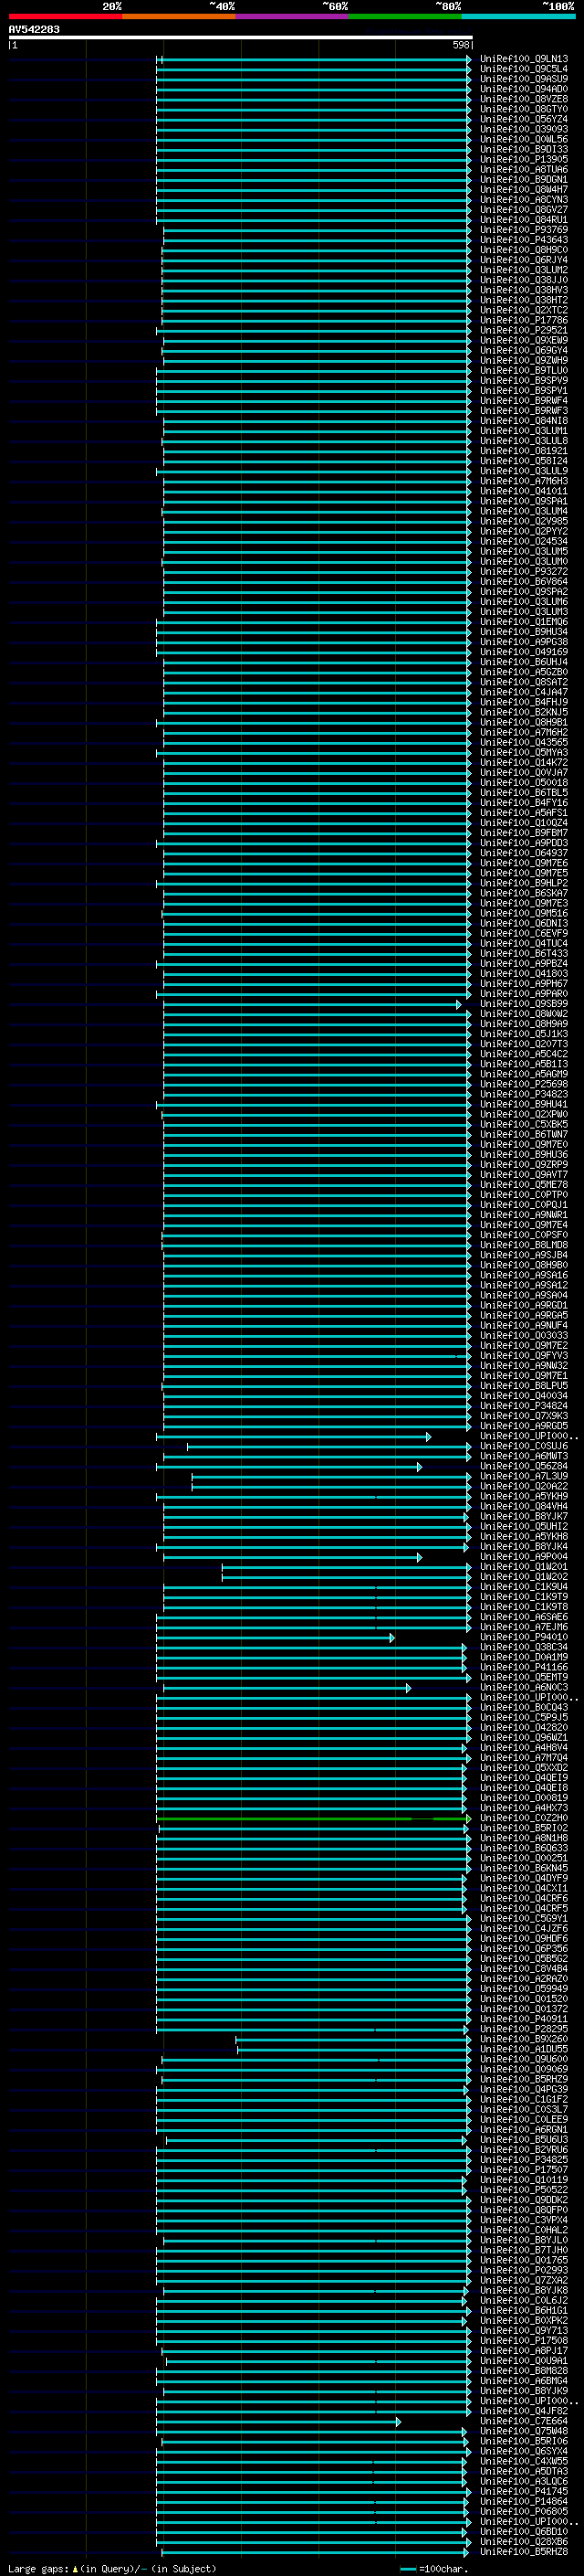
Task: Select the UniRef100_P93769 label
Action: click(x=523, y=230)
